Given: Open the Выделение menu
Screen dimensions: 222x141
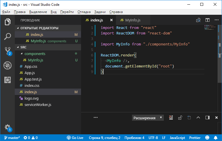Looking at the screenshot, I should [38, 12].
